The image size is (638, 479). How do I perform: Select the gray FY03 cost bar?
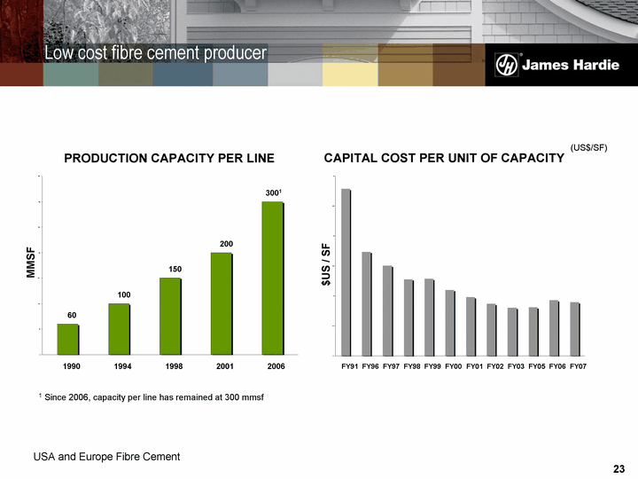tap(512, 331)
